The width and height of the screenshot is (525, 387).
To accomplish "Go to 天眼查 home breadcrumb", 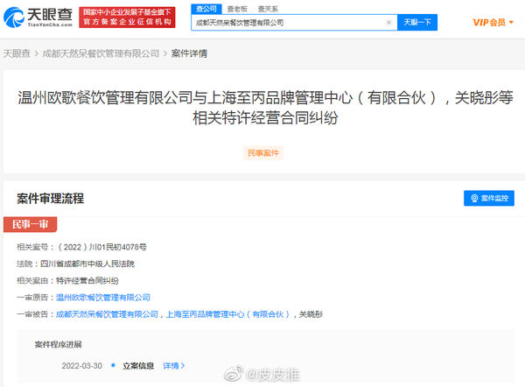I will pos(16,53).
